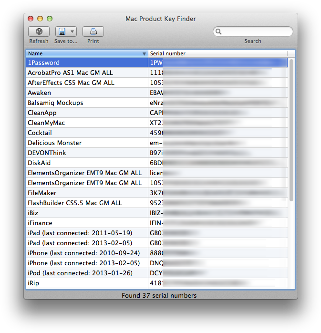Select the 1Password row

[x=87, y=62]
